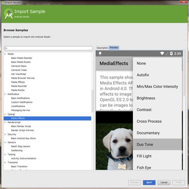
Task: Click 'Autofix' in the preview menu
Action: tap(143, 75)
